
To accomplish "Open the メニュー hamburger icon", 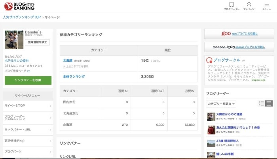I will (x=266, y=5).
